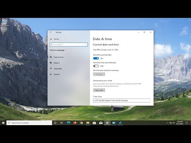Turn off Set time automatically toggle

[x=96, y=58]
